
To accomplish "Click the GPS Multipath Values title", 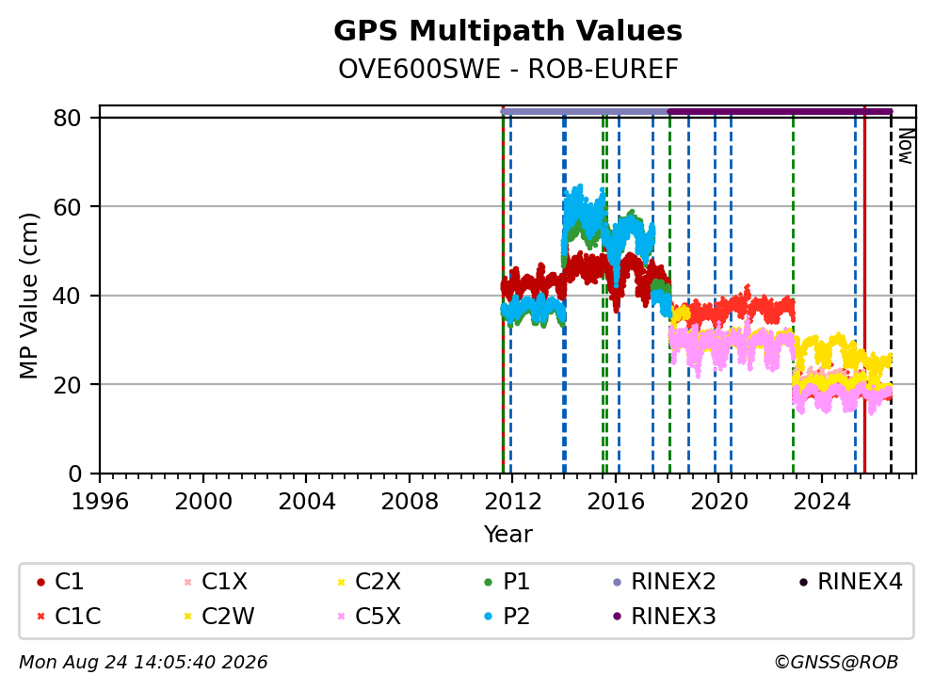I will click(507, 31).
